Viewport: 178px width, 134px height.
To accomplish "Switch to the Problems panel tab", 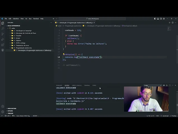I will click(x=59, y=85).
